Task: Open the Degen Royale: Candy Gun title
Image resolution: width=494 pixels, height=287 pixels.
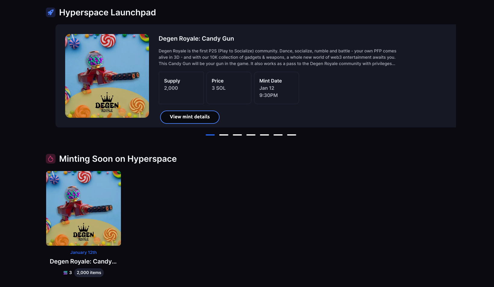Action: (196, 39)
